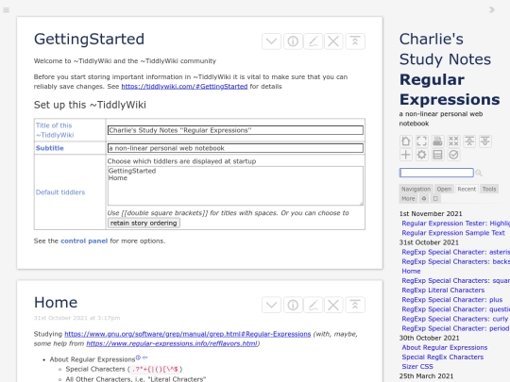Open RegExp Special Characters: backslash entry

(x=455, y=261)
